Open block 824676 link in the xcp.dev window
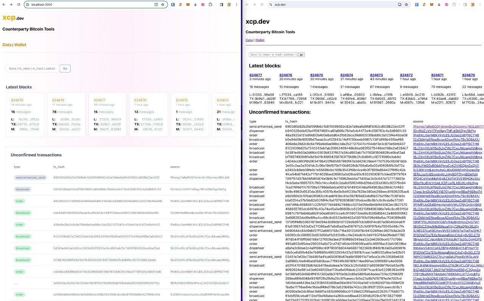The height and width of the screenshot is (301, 484). [286, 75]
